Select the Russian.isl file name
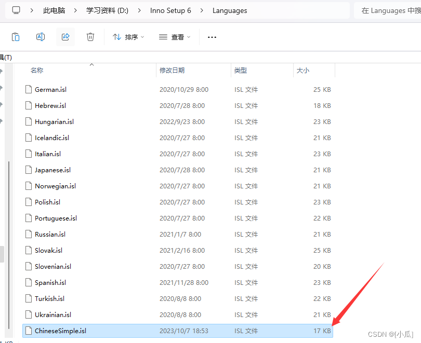The height and width of the screenshot is (343, 421). pos(50,234)
